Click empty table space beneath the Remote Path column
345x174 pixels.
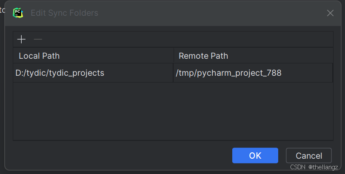(x=253, y=111)
